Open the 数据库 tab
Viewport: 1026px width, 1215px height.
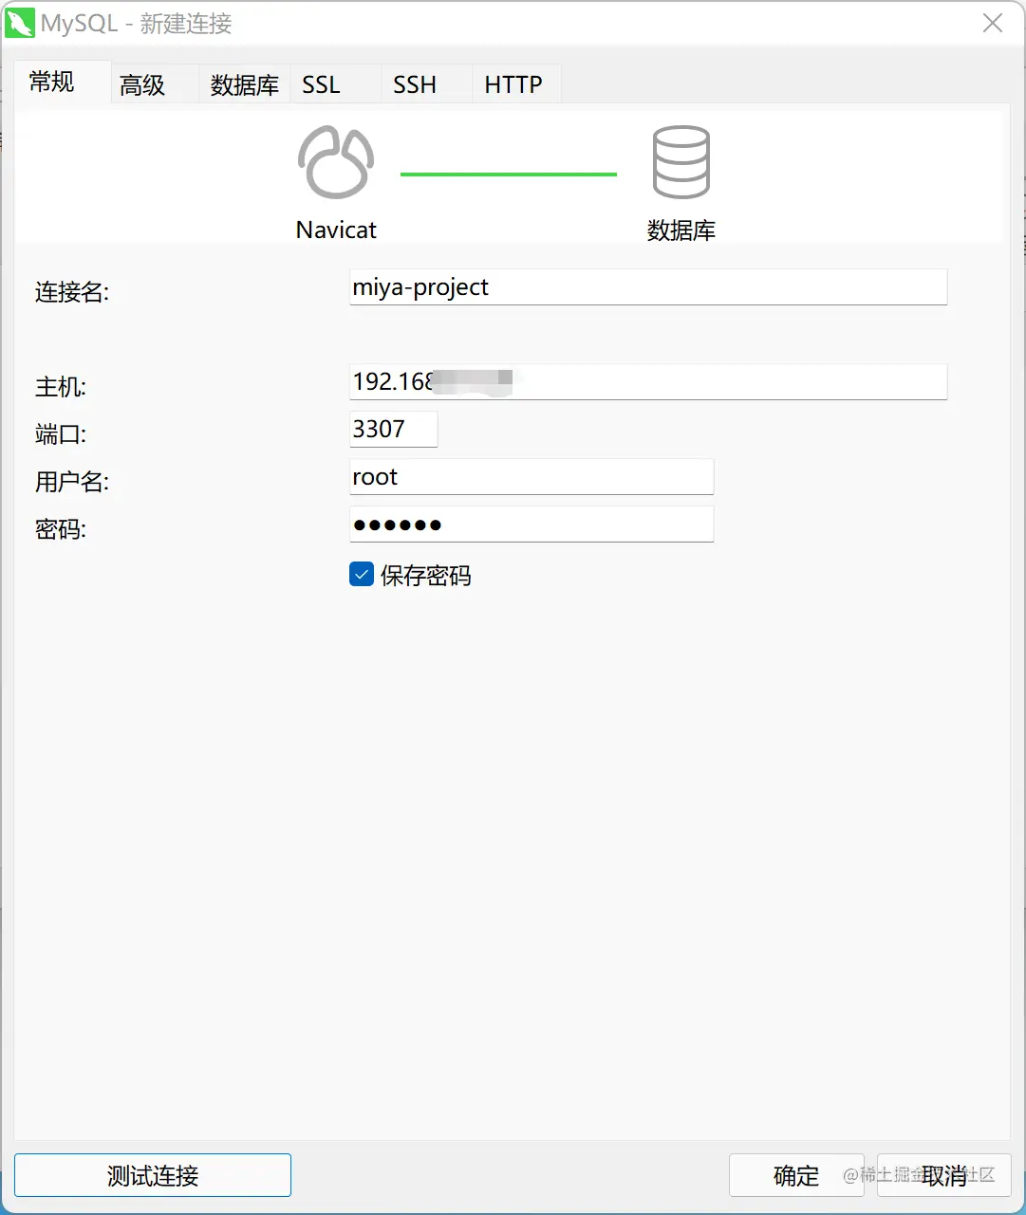(245, 84)
